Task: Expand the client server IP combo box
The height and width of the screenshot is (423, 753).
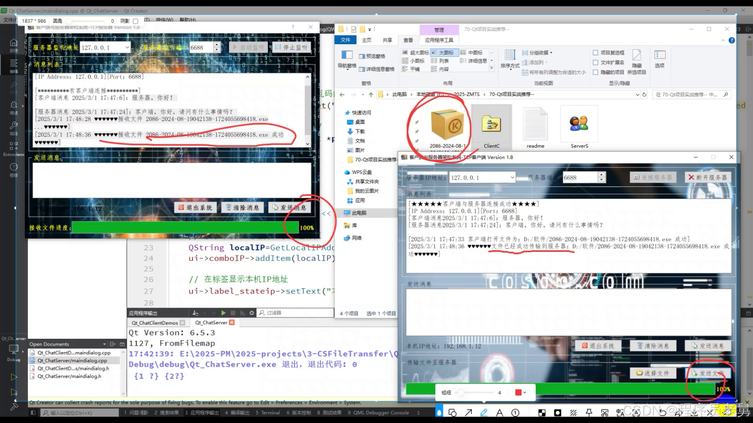Action: tap(512, 177)
